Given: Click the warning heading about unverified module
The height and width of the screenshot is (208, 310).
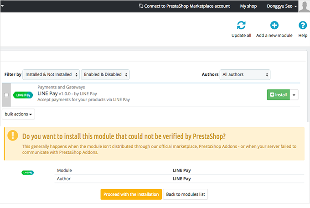Looking at the screenshot, I should pyautogui.click(x=124, y=136).
